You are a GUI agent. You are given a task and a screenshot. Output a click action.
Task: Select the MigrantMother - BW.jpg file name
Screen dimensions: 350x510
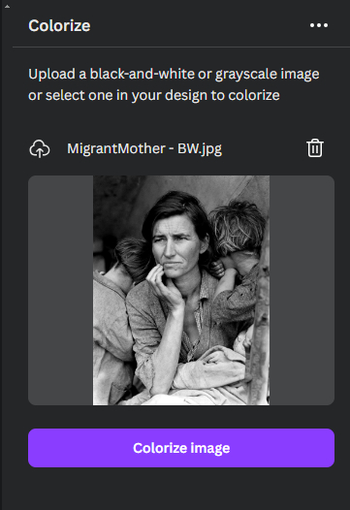point(144,148)
